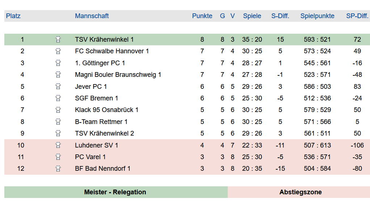
Task: Click jersey icon next to Jever PC 1
Action: coord(58,86)
